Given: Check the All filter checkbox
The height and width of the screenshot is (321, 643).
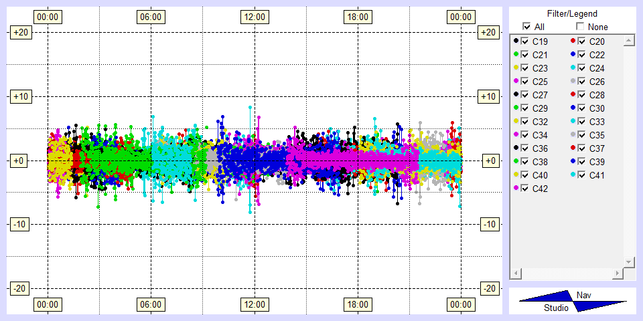Looking at the screenshot, I should click(526, 27).
